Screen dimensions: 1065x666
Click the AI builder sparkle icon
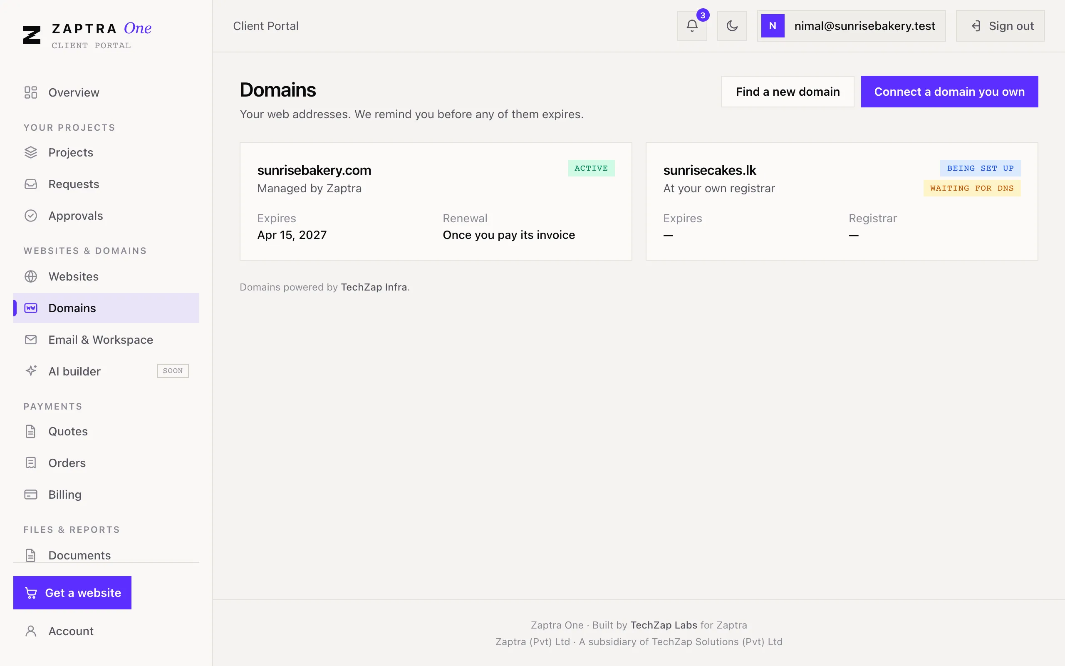pos(31,371)
